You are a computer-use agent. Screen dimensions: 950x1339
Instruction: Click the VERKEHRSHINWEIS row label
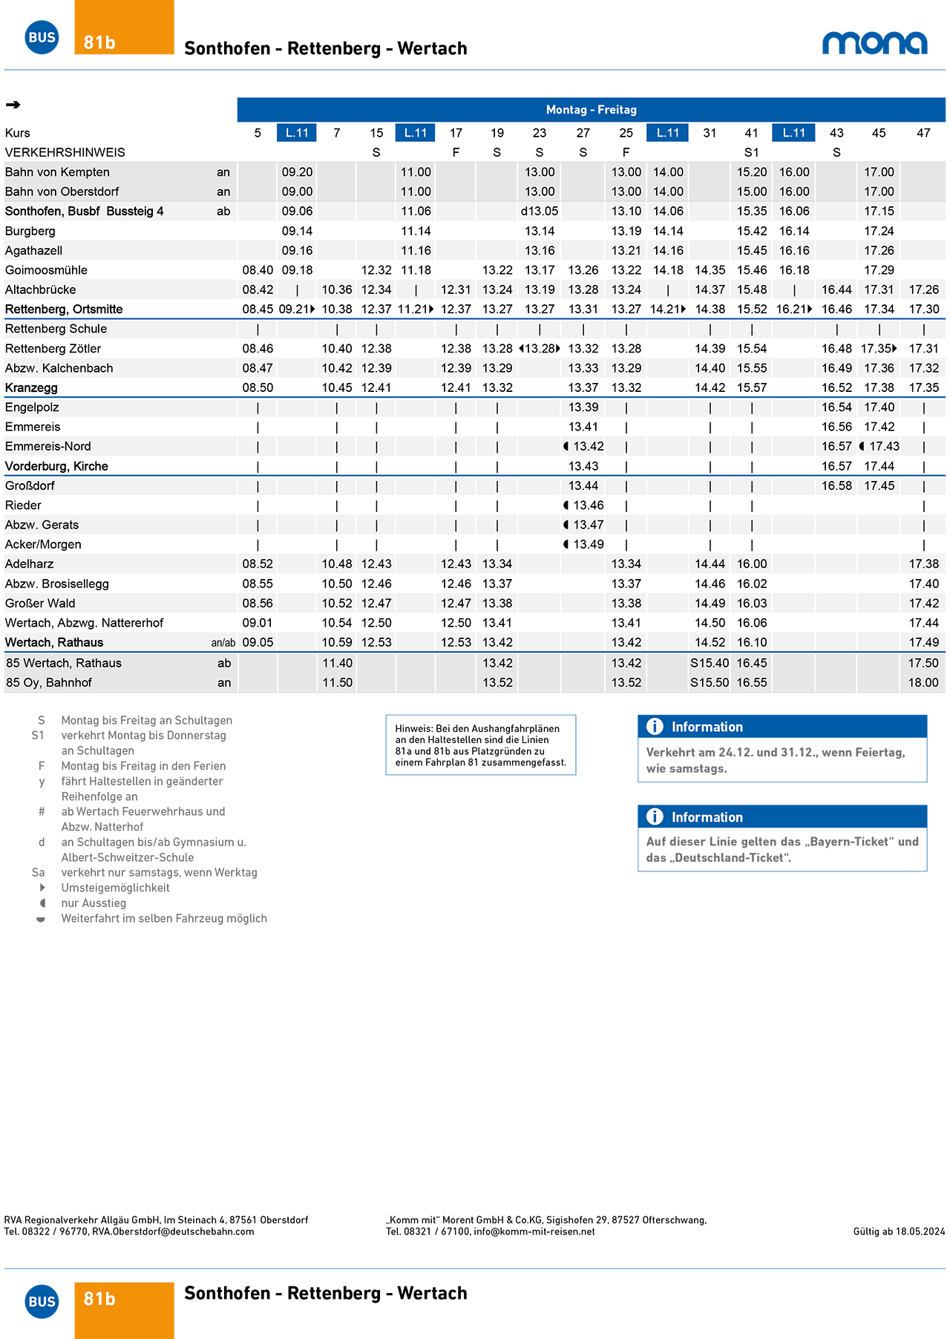click(x=65, y=153)
